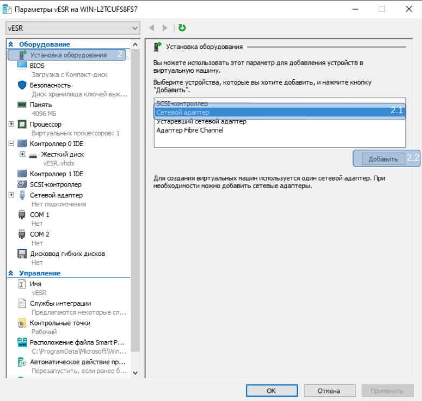This screenshot has width=422, height=401.
Task: Click the OK button
Action: click(x=272, y=391)
